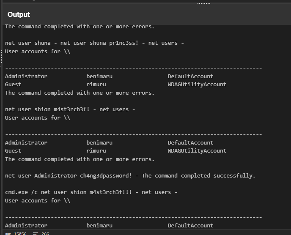291x235 pixels.
Task: Click the bottom-most DefaultAccount entry
Action: click(x=190, y=226)
